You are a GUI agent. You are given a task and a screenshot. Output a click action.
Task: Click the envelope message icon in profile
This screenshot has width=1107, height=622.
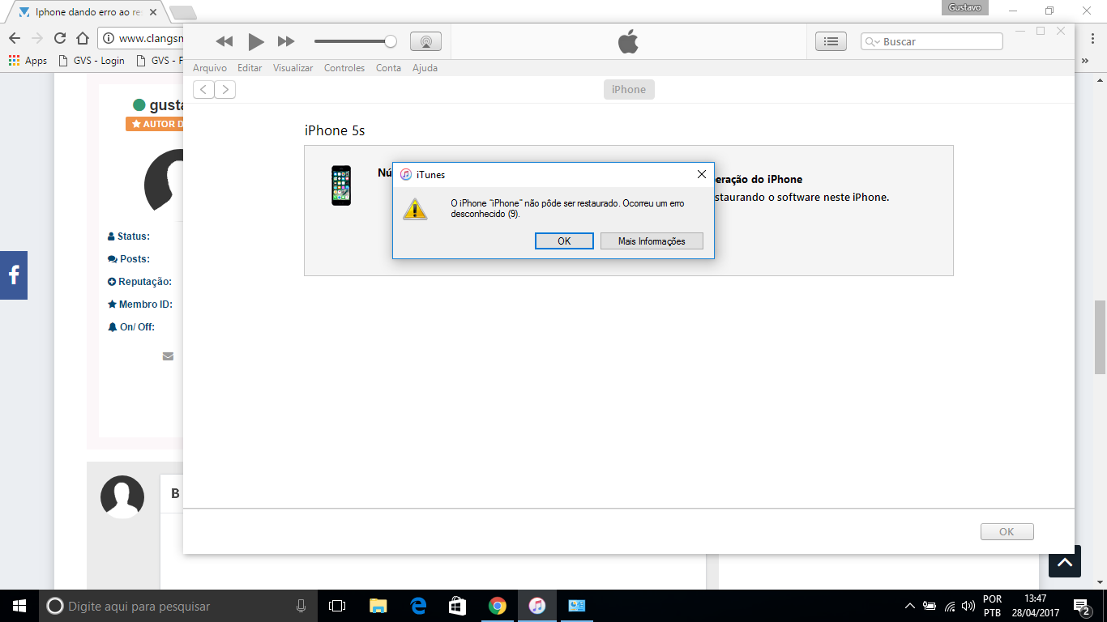[x=168, y=356]
